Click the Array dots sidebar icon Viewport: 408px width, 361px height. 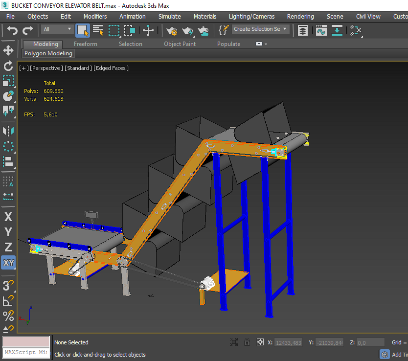click(x=8, y=181)
